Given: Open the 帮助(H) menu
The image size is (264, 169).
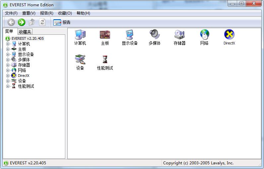Looking at the screenshot, I should pos(83,13).
